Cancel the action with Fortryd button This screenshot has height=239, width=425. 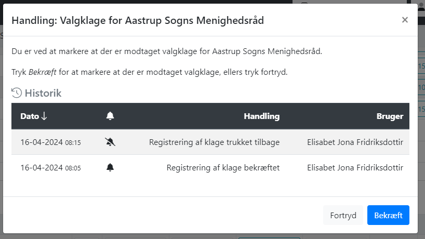[x=343, y=215]
